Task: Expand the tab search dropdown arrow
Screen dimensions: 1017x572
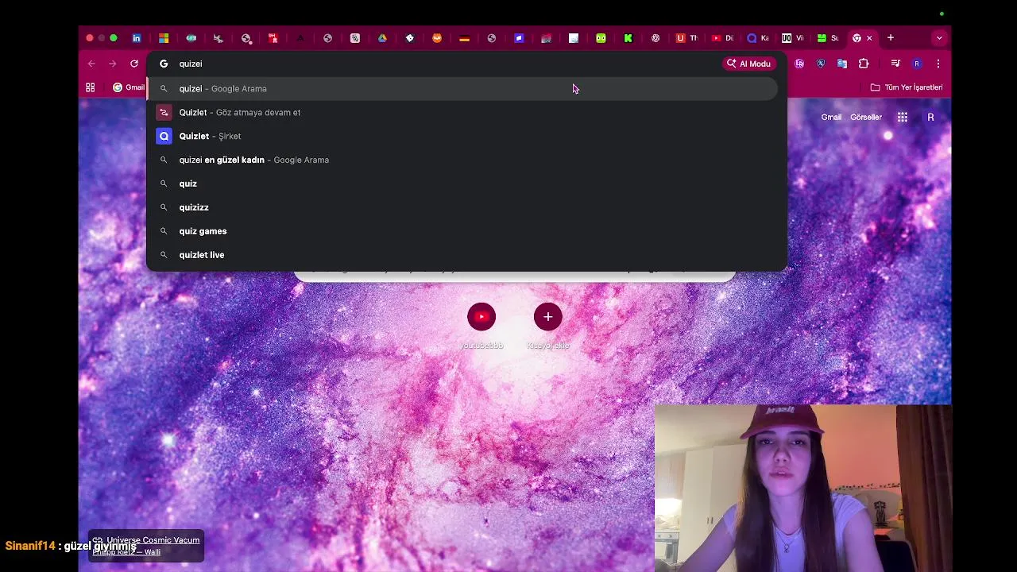Action: pos(939,38)
